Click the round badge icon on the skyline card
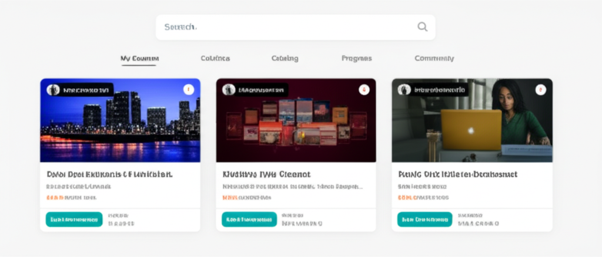 (188, 90)
